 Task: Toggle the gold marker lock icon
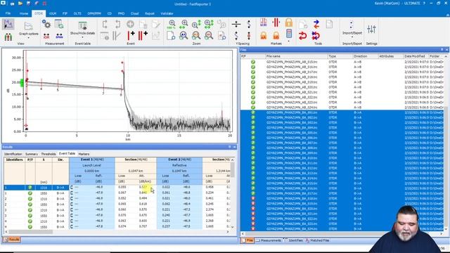pos(289,22)
